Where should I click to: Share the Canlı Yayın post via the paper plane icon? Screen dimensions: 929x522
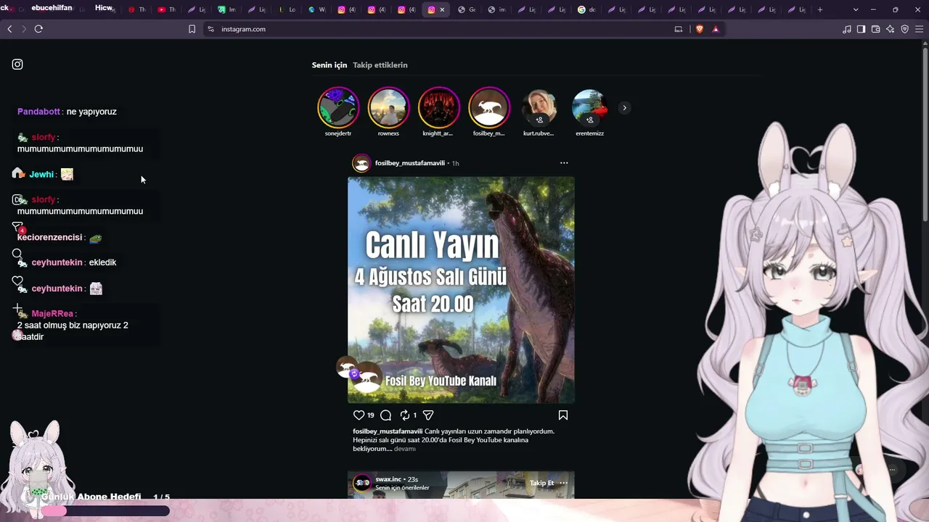(x=428, y=415)
